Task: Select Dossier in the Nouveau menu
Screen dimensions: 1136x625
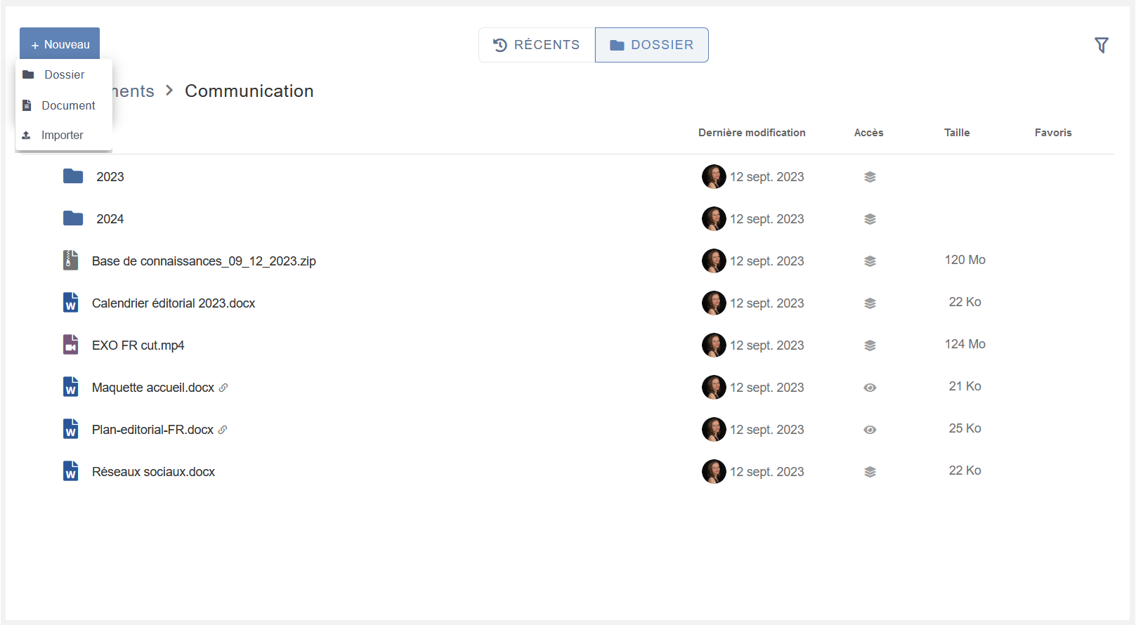Action: tap(64, 74)
